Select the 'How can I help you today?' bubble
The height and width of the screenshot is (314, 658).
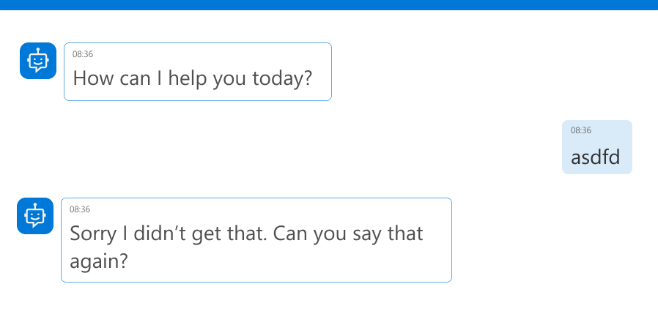click(197, 72)
